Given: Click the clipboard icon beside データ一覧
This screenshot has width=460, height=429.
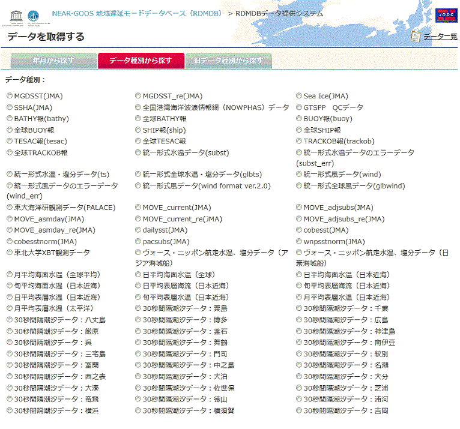Looking at the screenshot, I should [416, 37].
